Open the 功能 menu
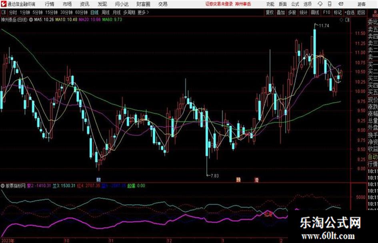The height and width of the screenshot is (243, 378). point(270,4)
